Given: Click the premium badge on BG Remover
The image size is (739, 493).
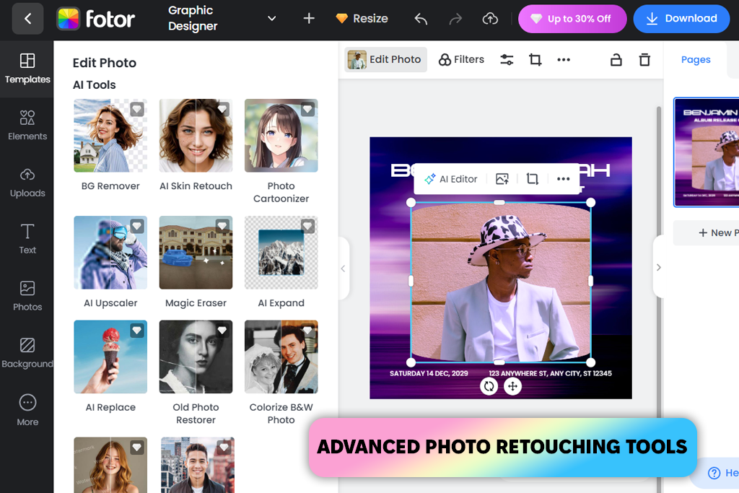Looking at the screenshot, I should point(137,109).
